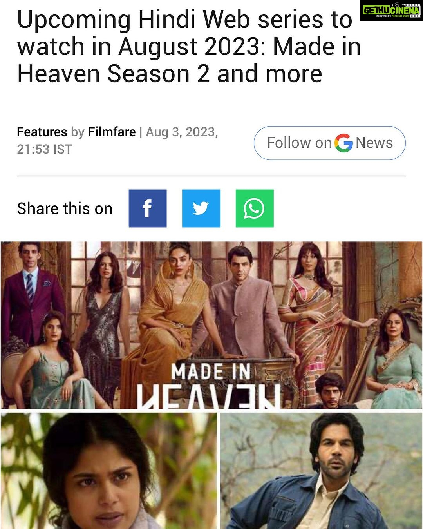This screenshot has height=529, width=423.
Task: Click the Google G logo
Action: point(343,143)
